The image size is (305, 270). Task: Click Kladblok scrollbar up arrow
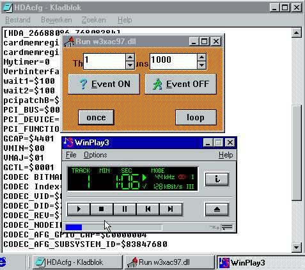[x=297, y=33]
